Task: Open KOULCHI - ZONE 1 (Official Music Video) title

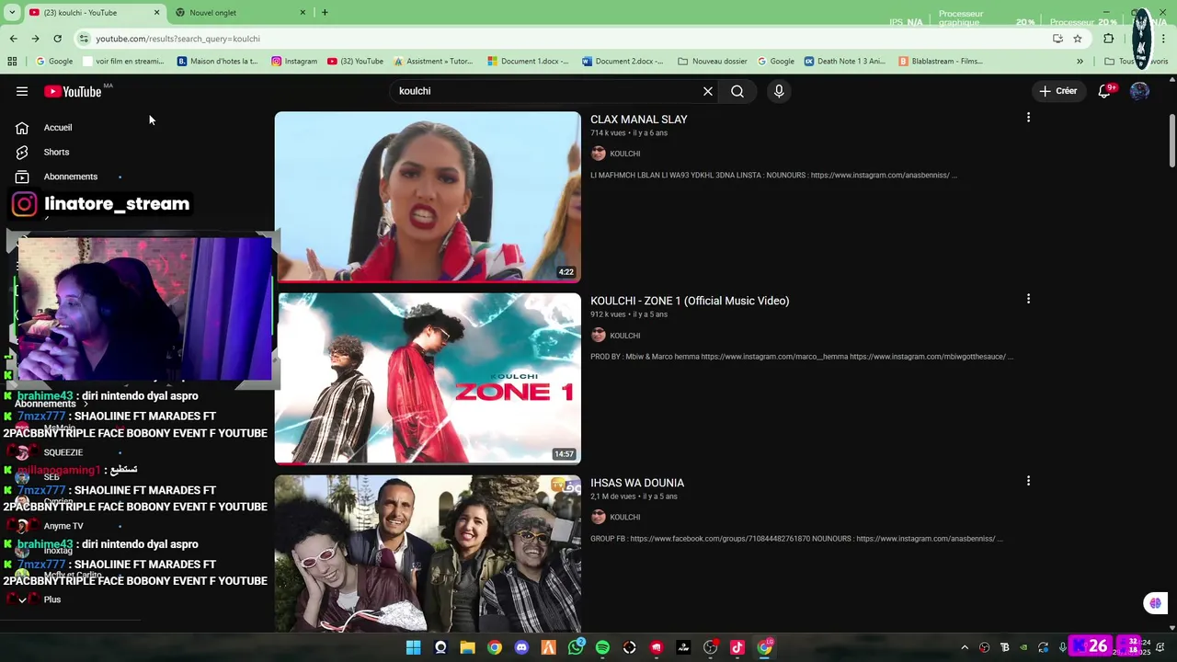Action: [690, 301]
